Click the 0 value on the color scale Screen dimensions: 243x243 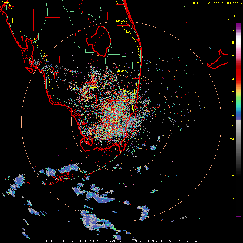[233, 114]
